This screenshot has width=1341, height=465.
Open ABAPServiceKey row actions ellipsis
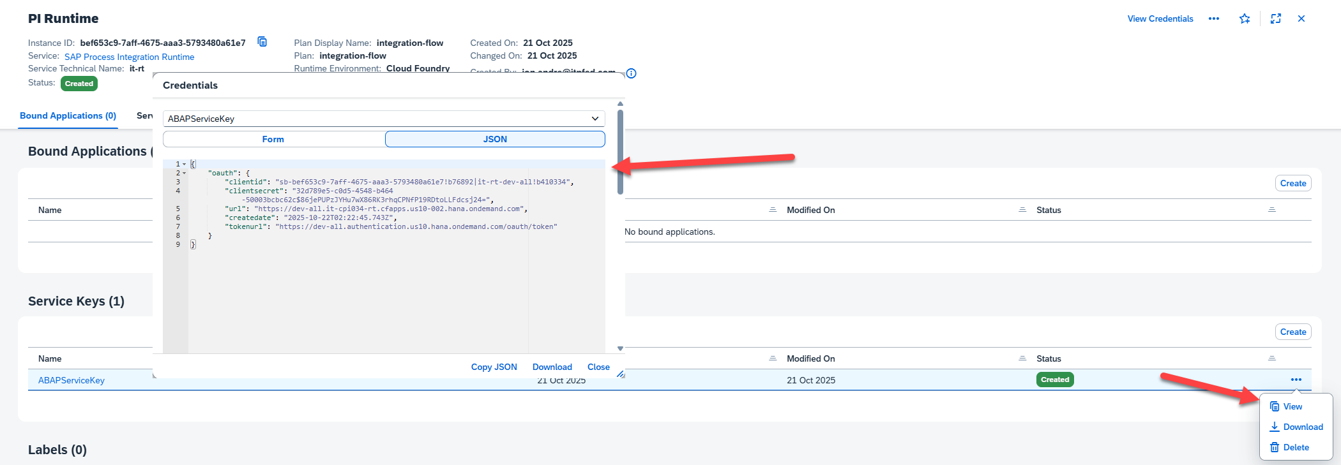coord(1296,380)
